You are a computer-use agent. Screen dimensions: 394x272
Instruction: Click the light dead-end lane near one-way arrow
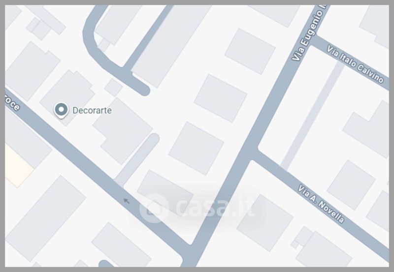pos(138,159)
